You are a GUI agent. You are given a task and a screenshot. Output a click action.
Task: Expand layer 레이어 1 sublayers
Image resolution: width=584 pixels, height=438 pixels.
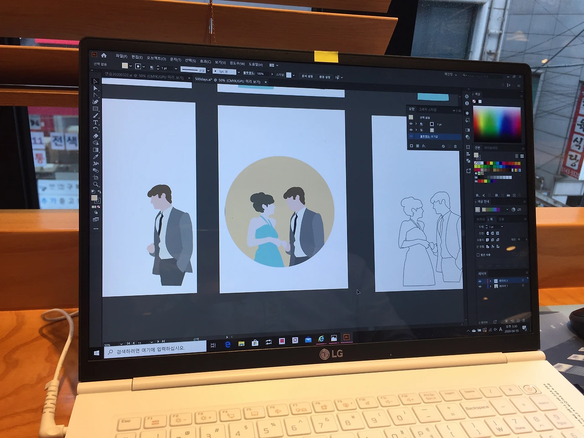(x=490, y=287)
